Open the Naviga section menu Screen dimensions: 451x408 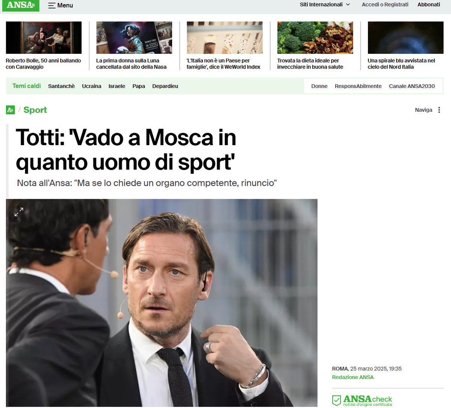tap(424, 110)
